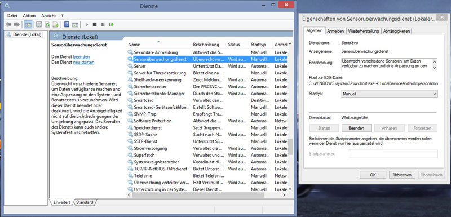Click gear icon of Speicherdienst row
The height and width of the screenshot is (217, 451).
(x=131, y=127)
